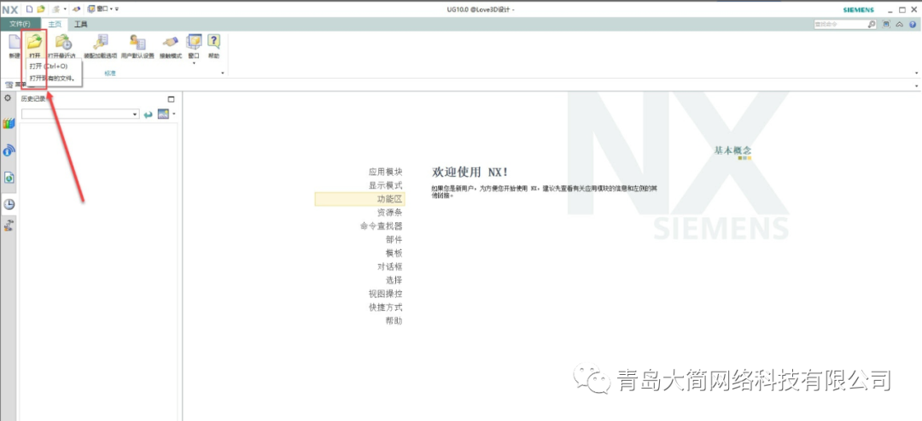
Task: Click the 打开最近访问 ribbon button
Action: click(61, 46)
